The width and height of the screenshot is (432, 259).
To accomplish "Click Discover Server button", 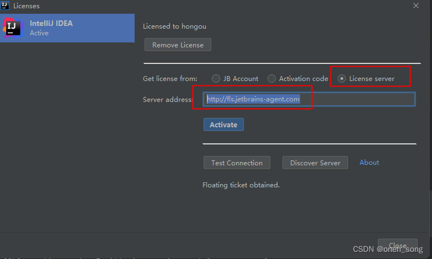I will click(315, 163).
